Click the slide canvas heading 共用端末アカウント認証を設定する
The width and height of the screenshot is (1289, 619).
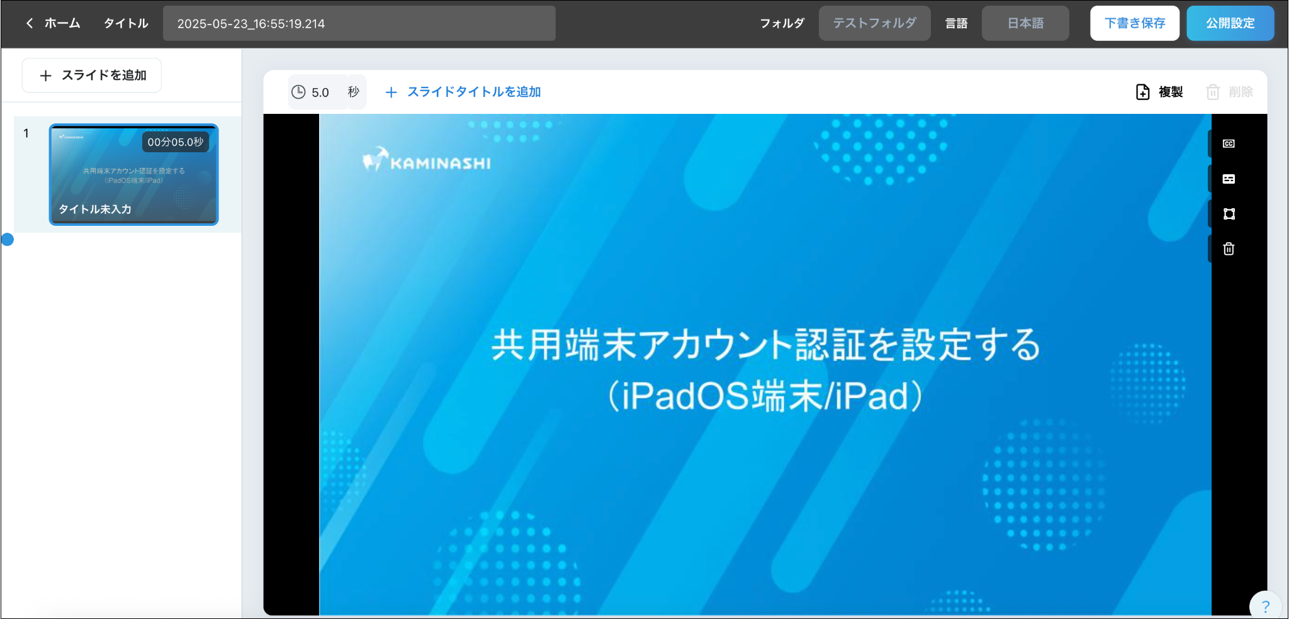765,345
